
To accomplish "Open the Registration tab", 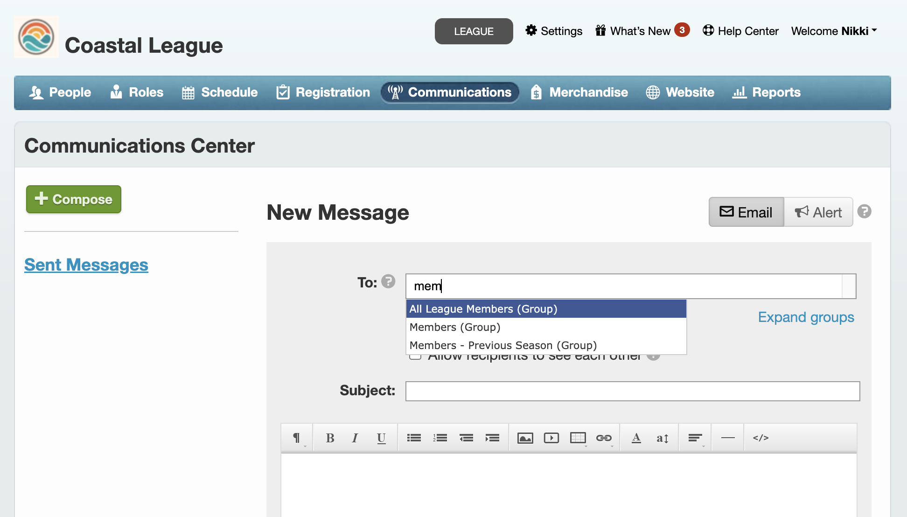I will (x=323, y=92).
